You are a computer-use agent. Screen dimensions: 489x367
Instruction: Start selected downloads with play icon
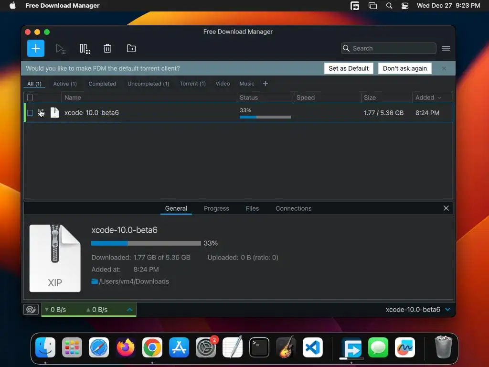pyautogui.click(x=61, y=49)
